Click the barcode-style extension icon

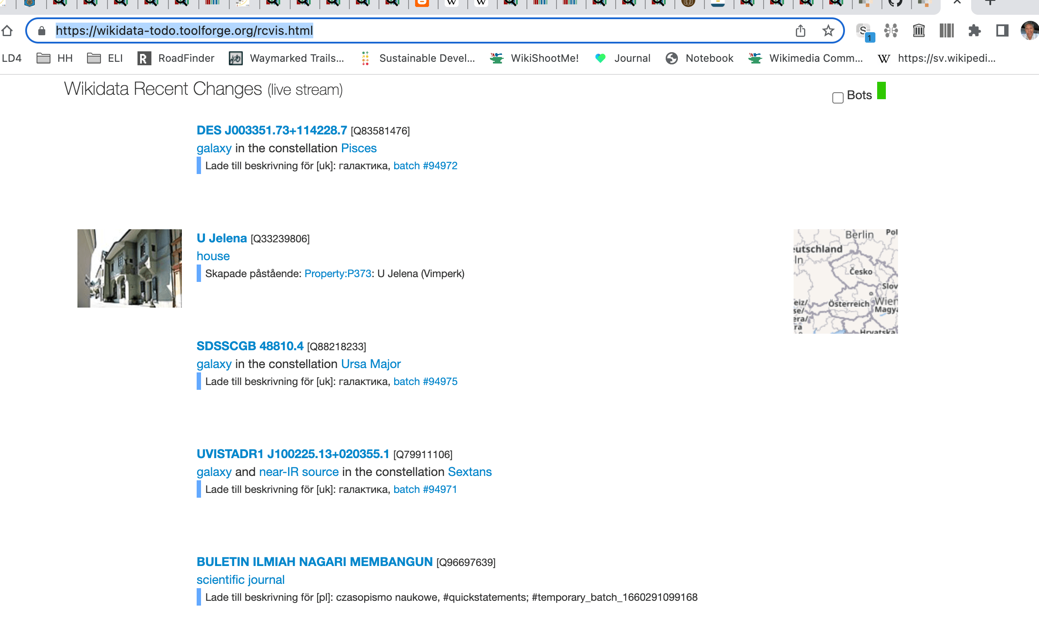click(x=946, y=31)
